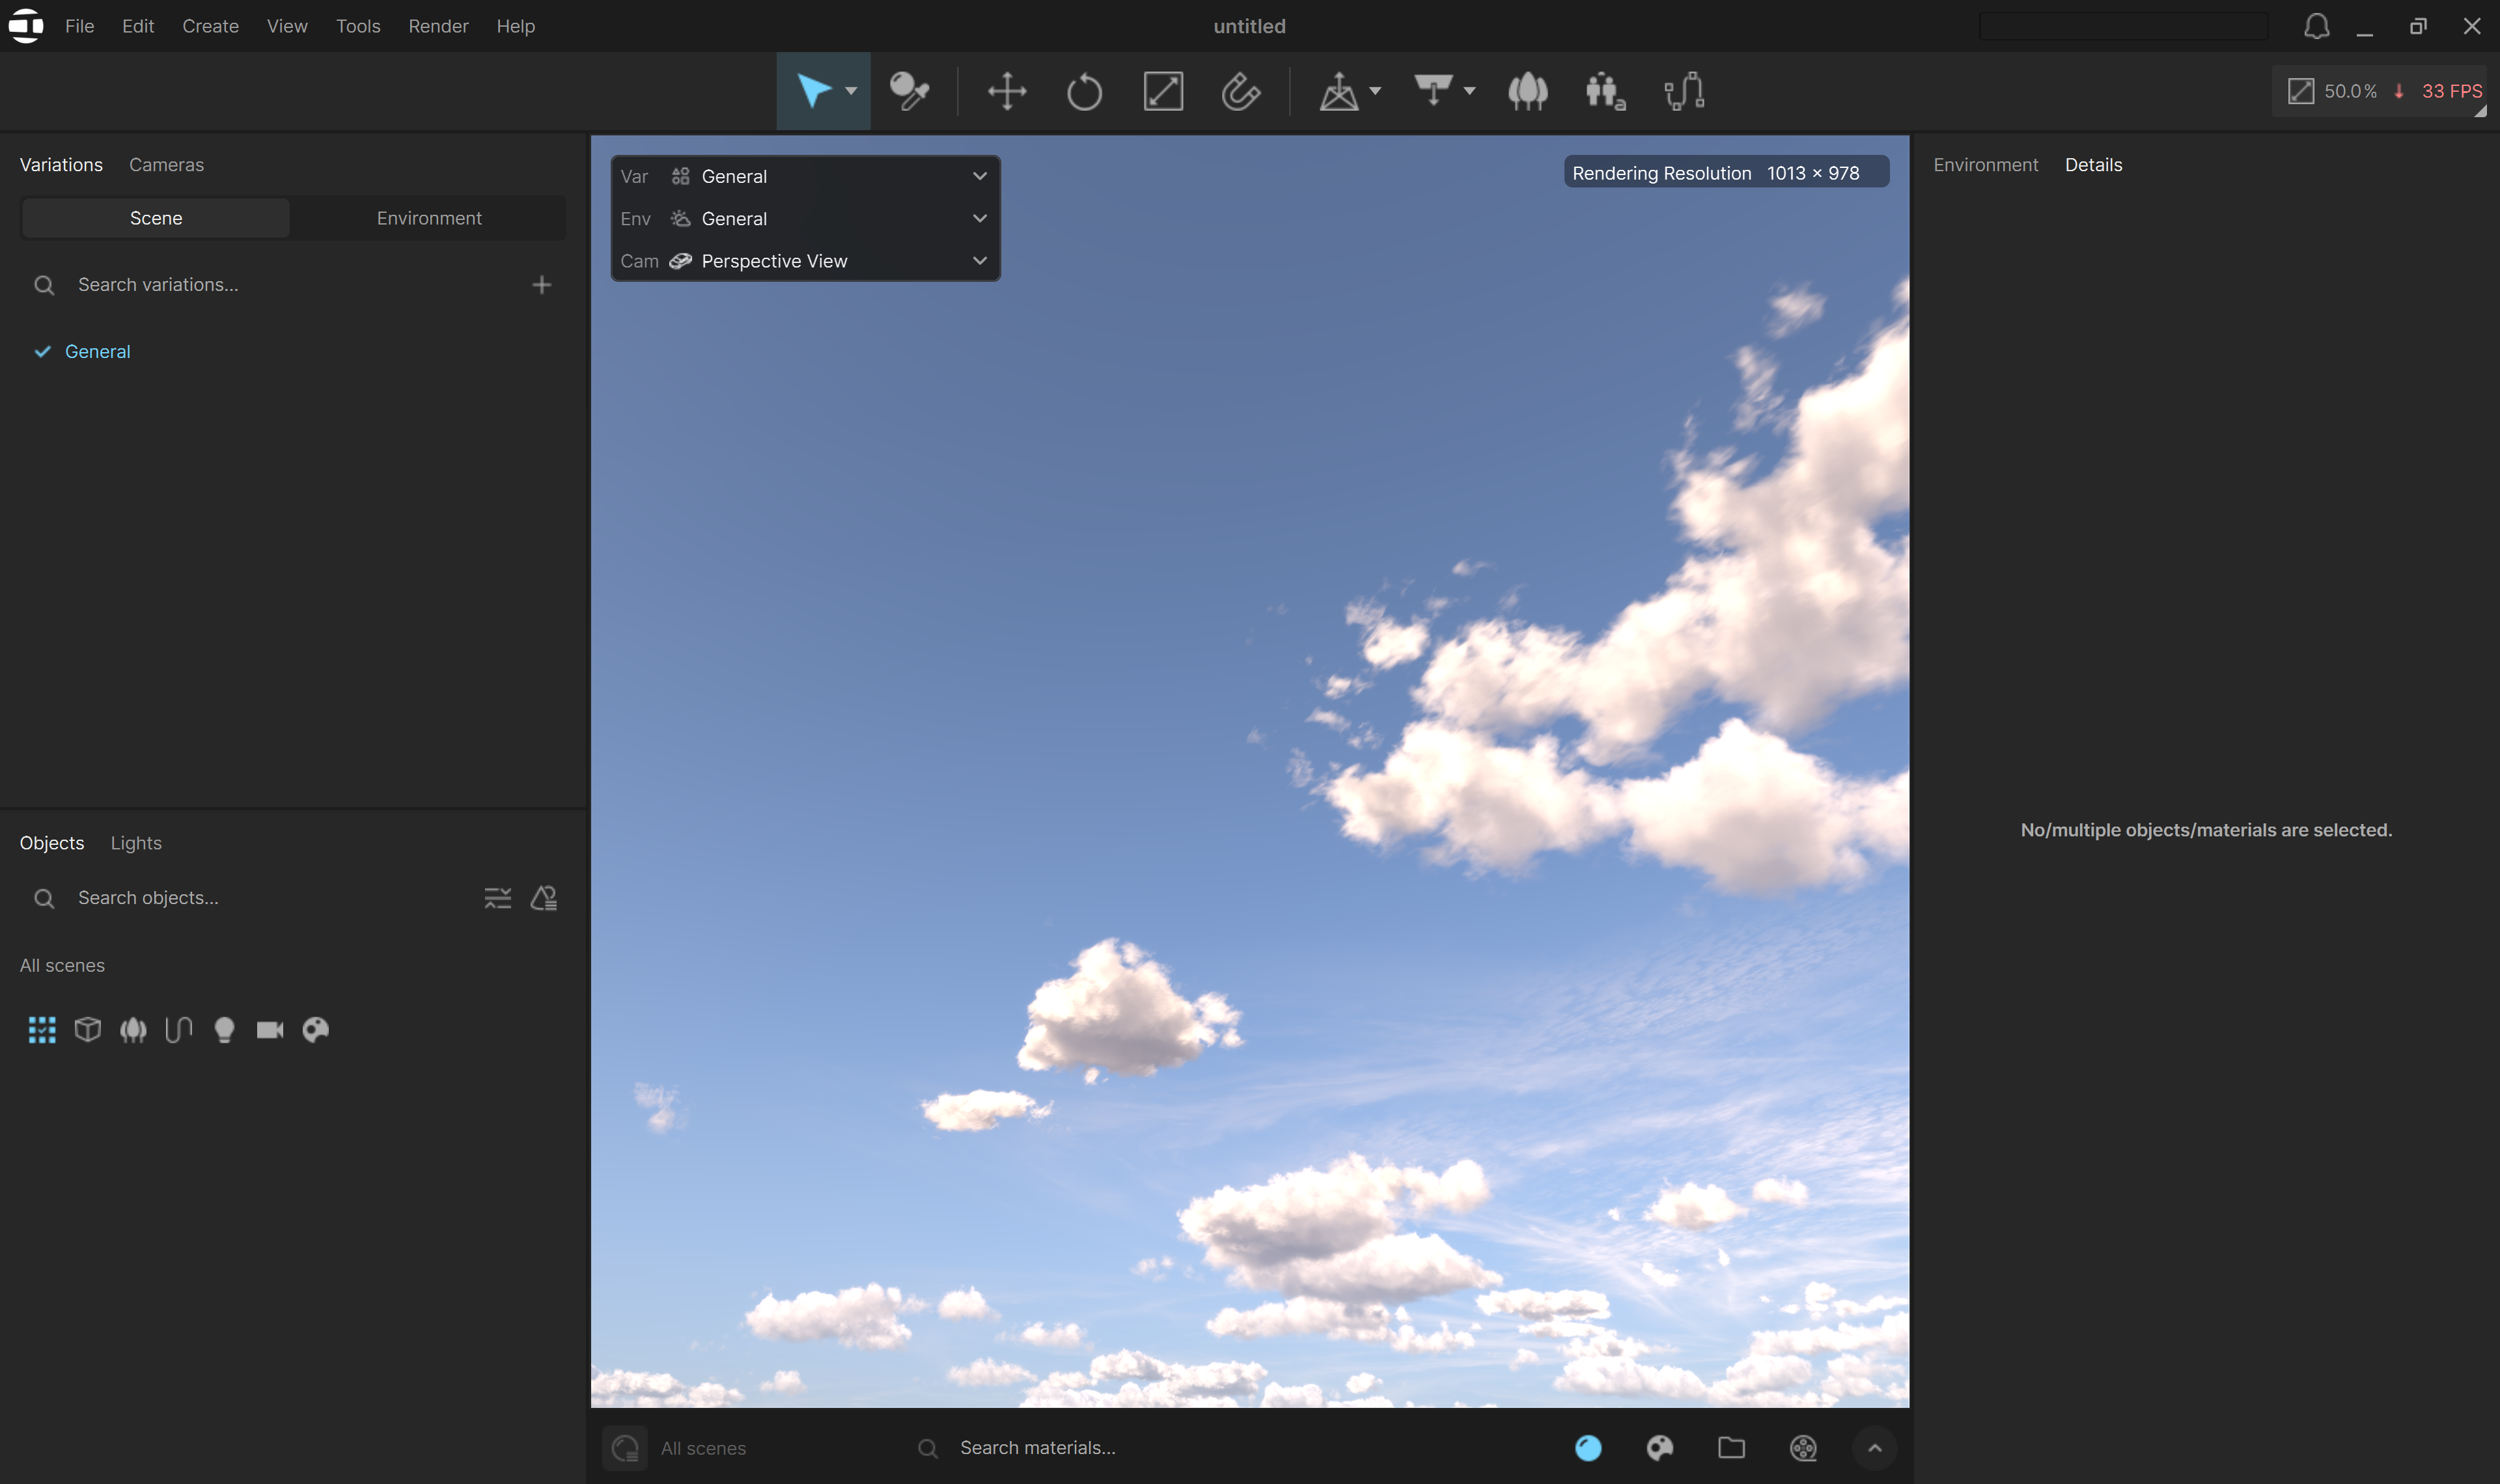Expand the materials panel with chevron up

pyautogui.click(x=1875, y=1448)
